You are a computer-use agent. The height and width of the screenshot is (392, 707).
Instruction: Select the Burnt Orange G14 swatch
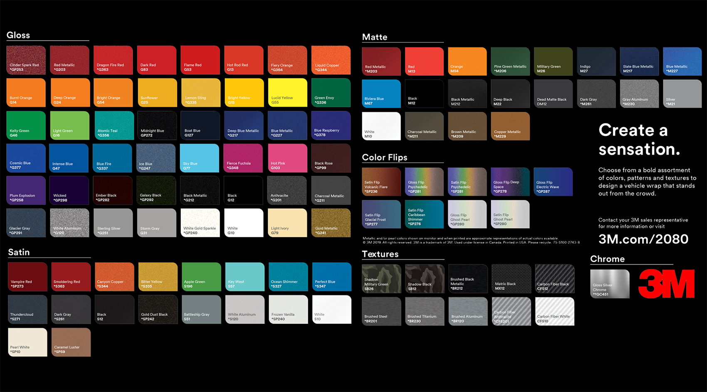[x=26, y=93]
